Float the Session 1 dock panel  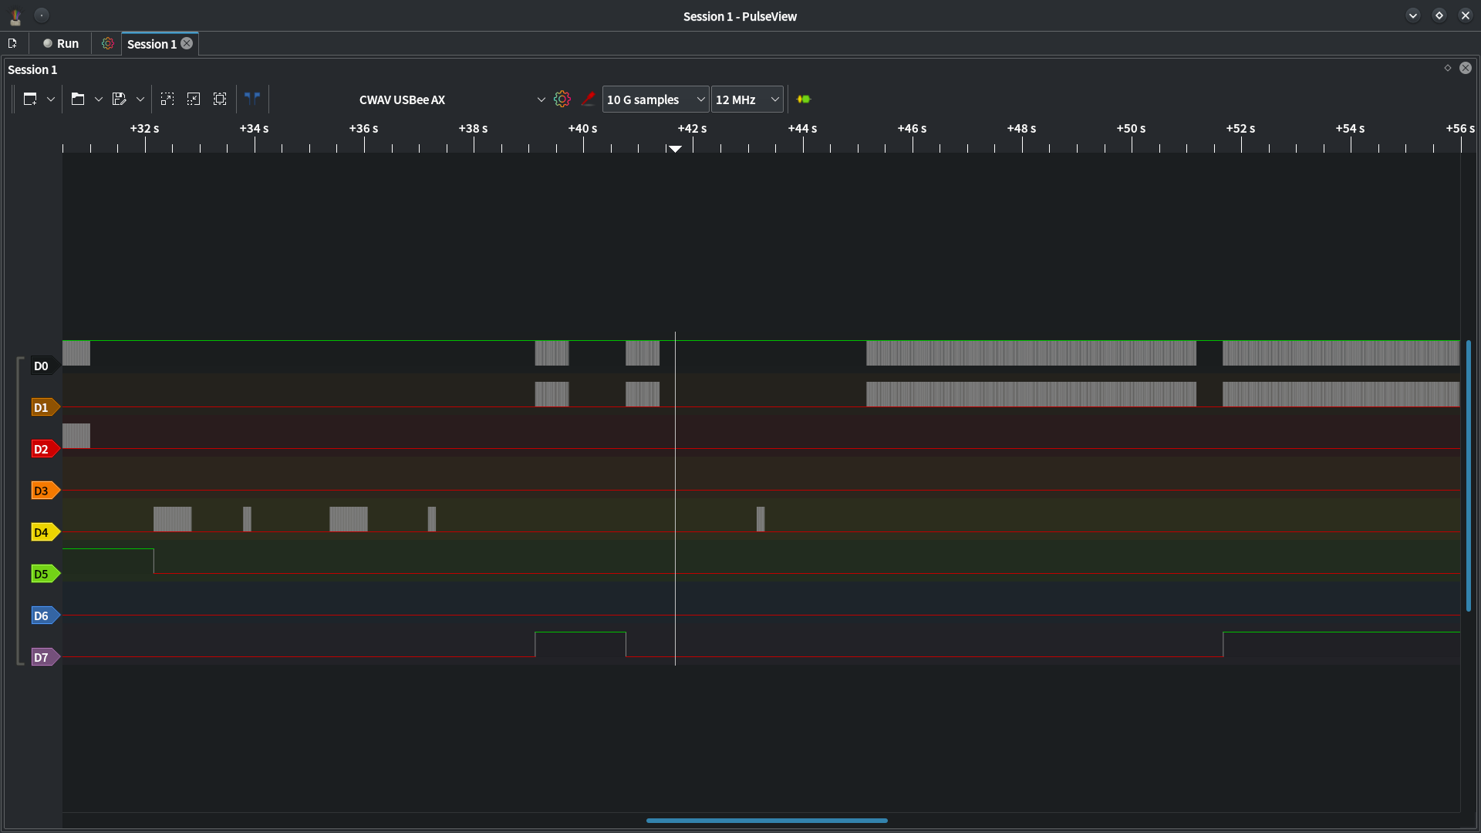point(1448,69)
